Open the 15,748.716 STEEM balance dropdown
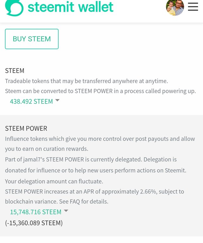203x243 pixels. (36, 212)
